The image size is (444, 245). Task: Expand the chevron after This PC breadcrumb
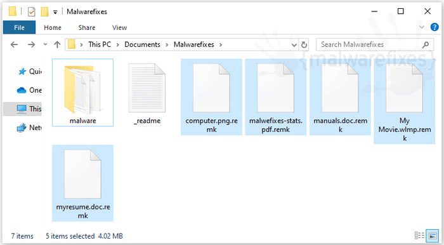tap(118, 45)
